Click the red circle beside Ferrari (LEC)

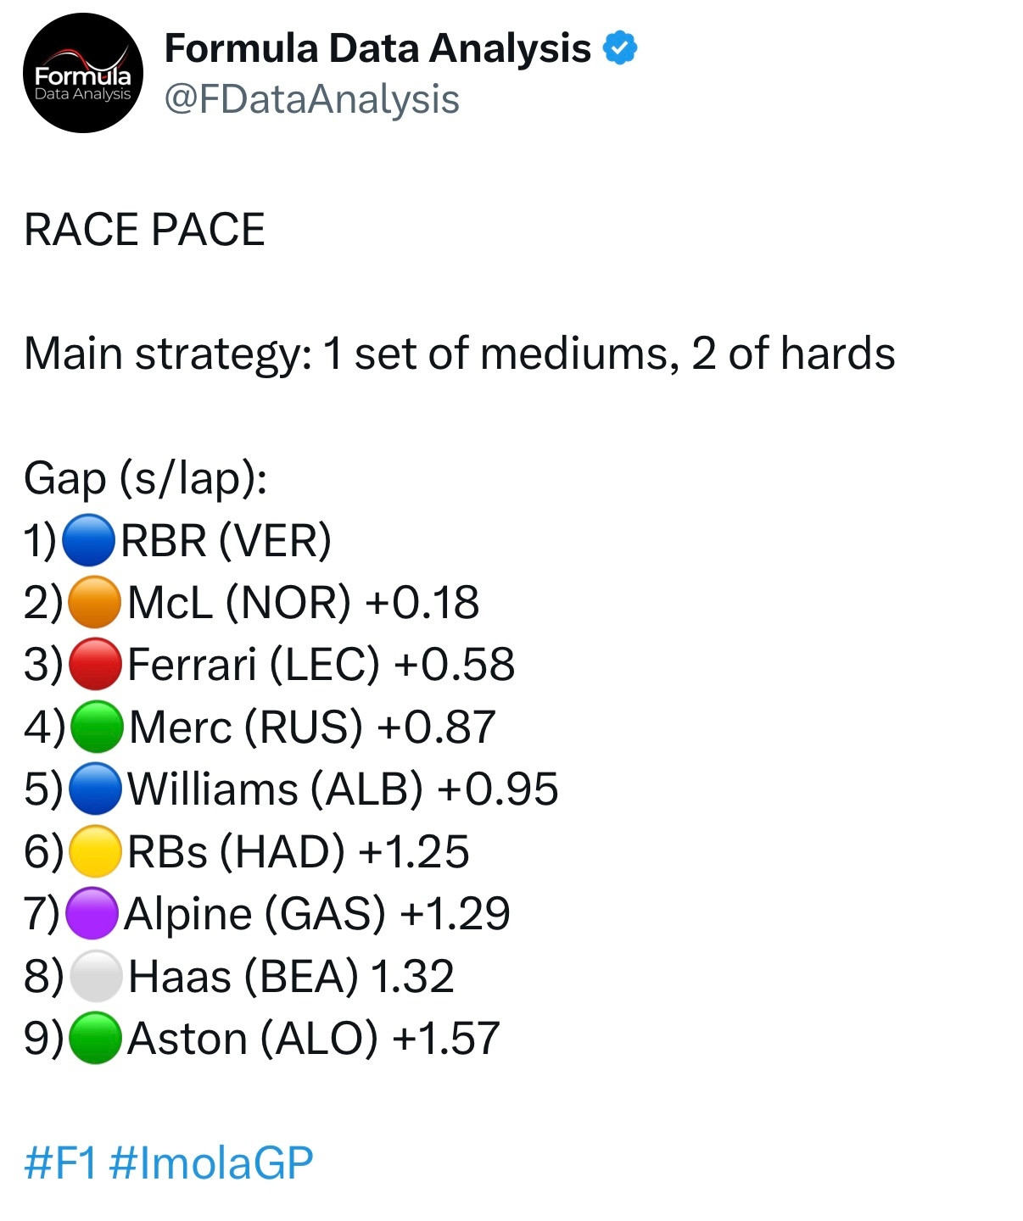tap(94, 664)
